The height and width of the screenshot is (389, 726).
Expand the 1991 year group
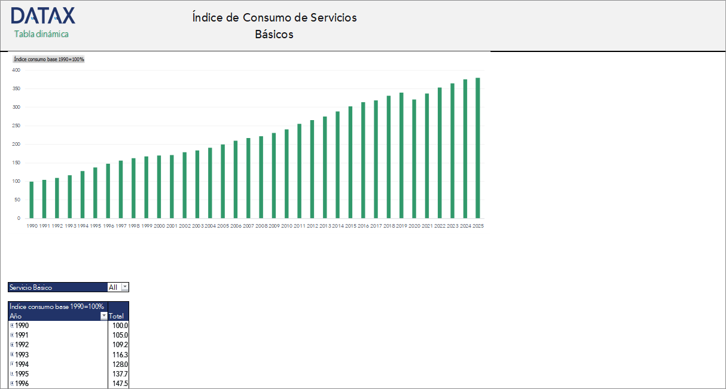click(x=11, y=335)
